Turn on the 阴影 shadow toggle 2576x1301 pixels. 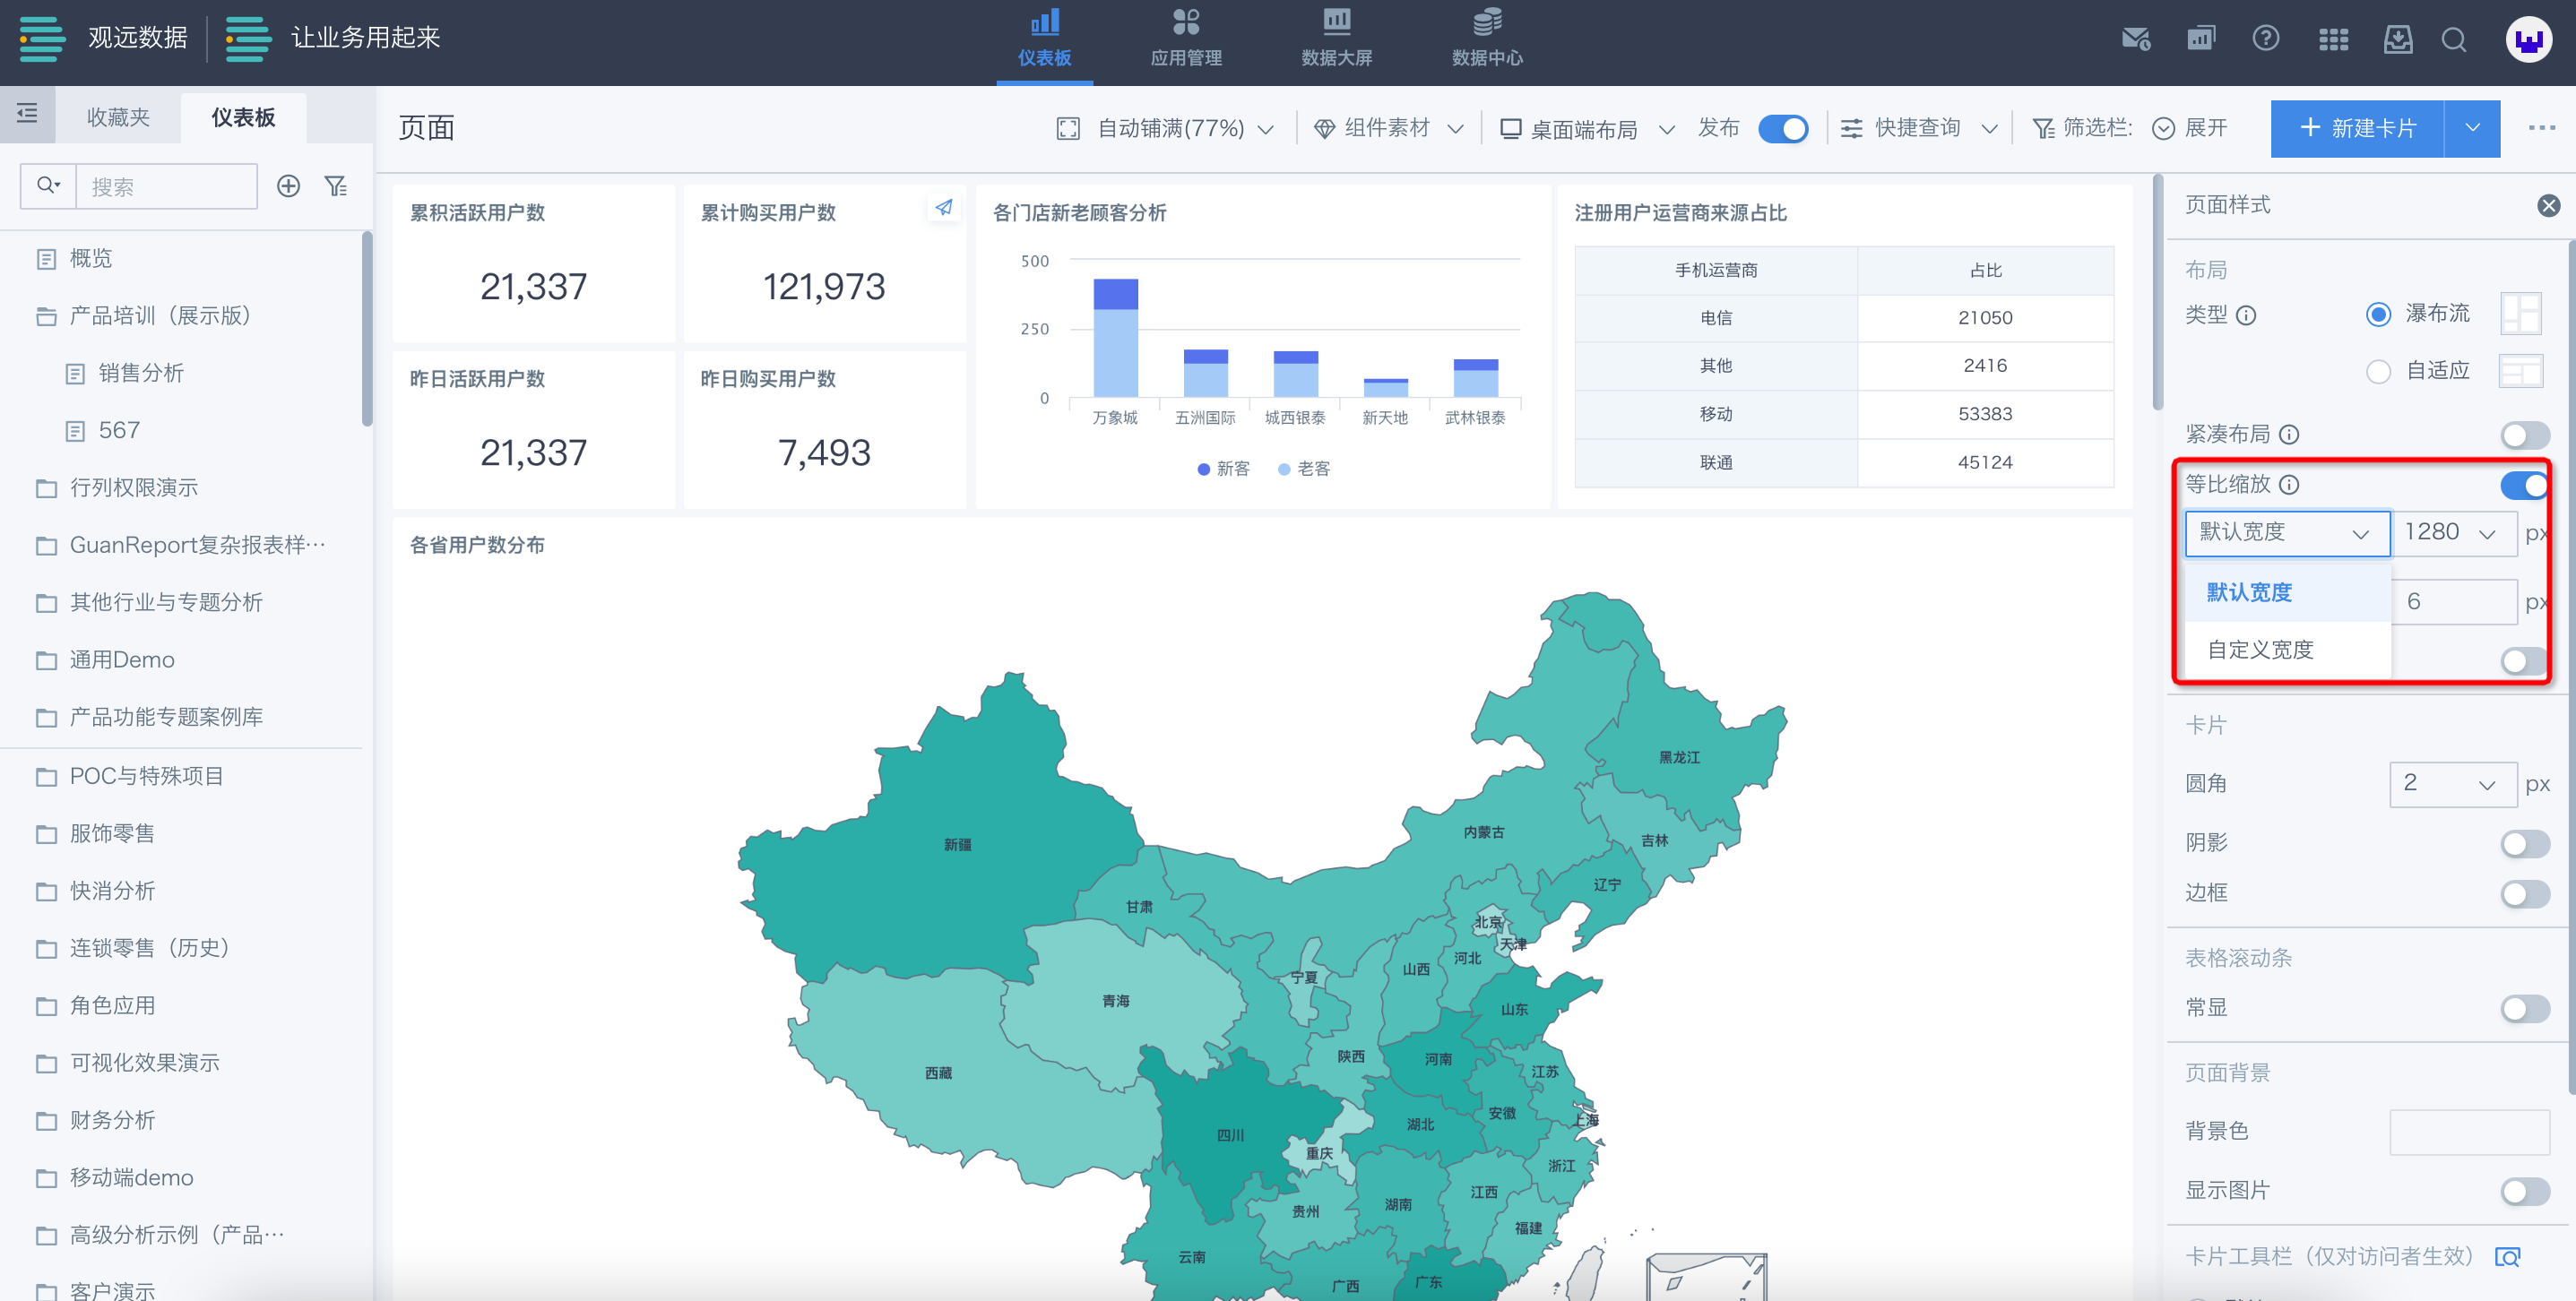point(2524,843)
